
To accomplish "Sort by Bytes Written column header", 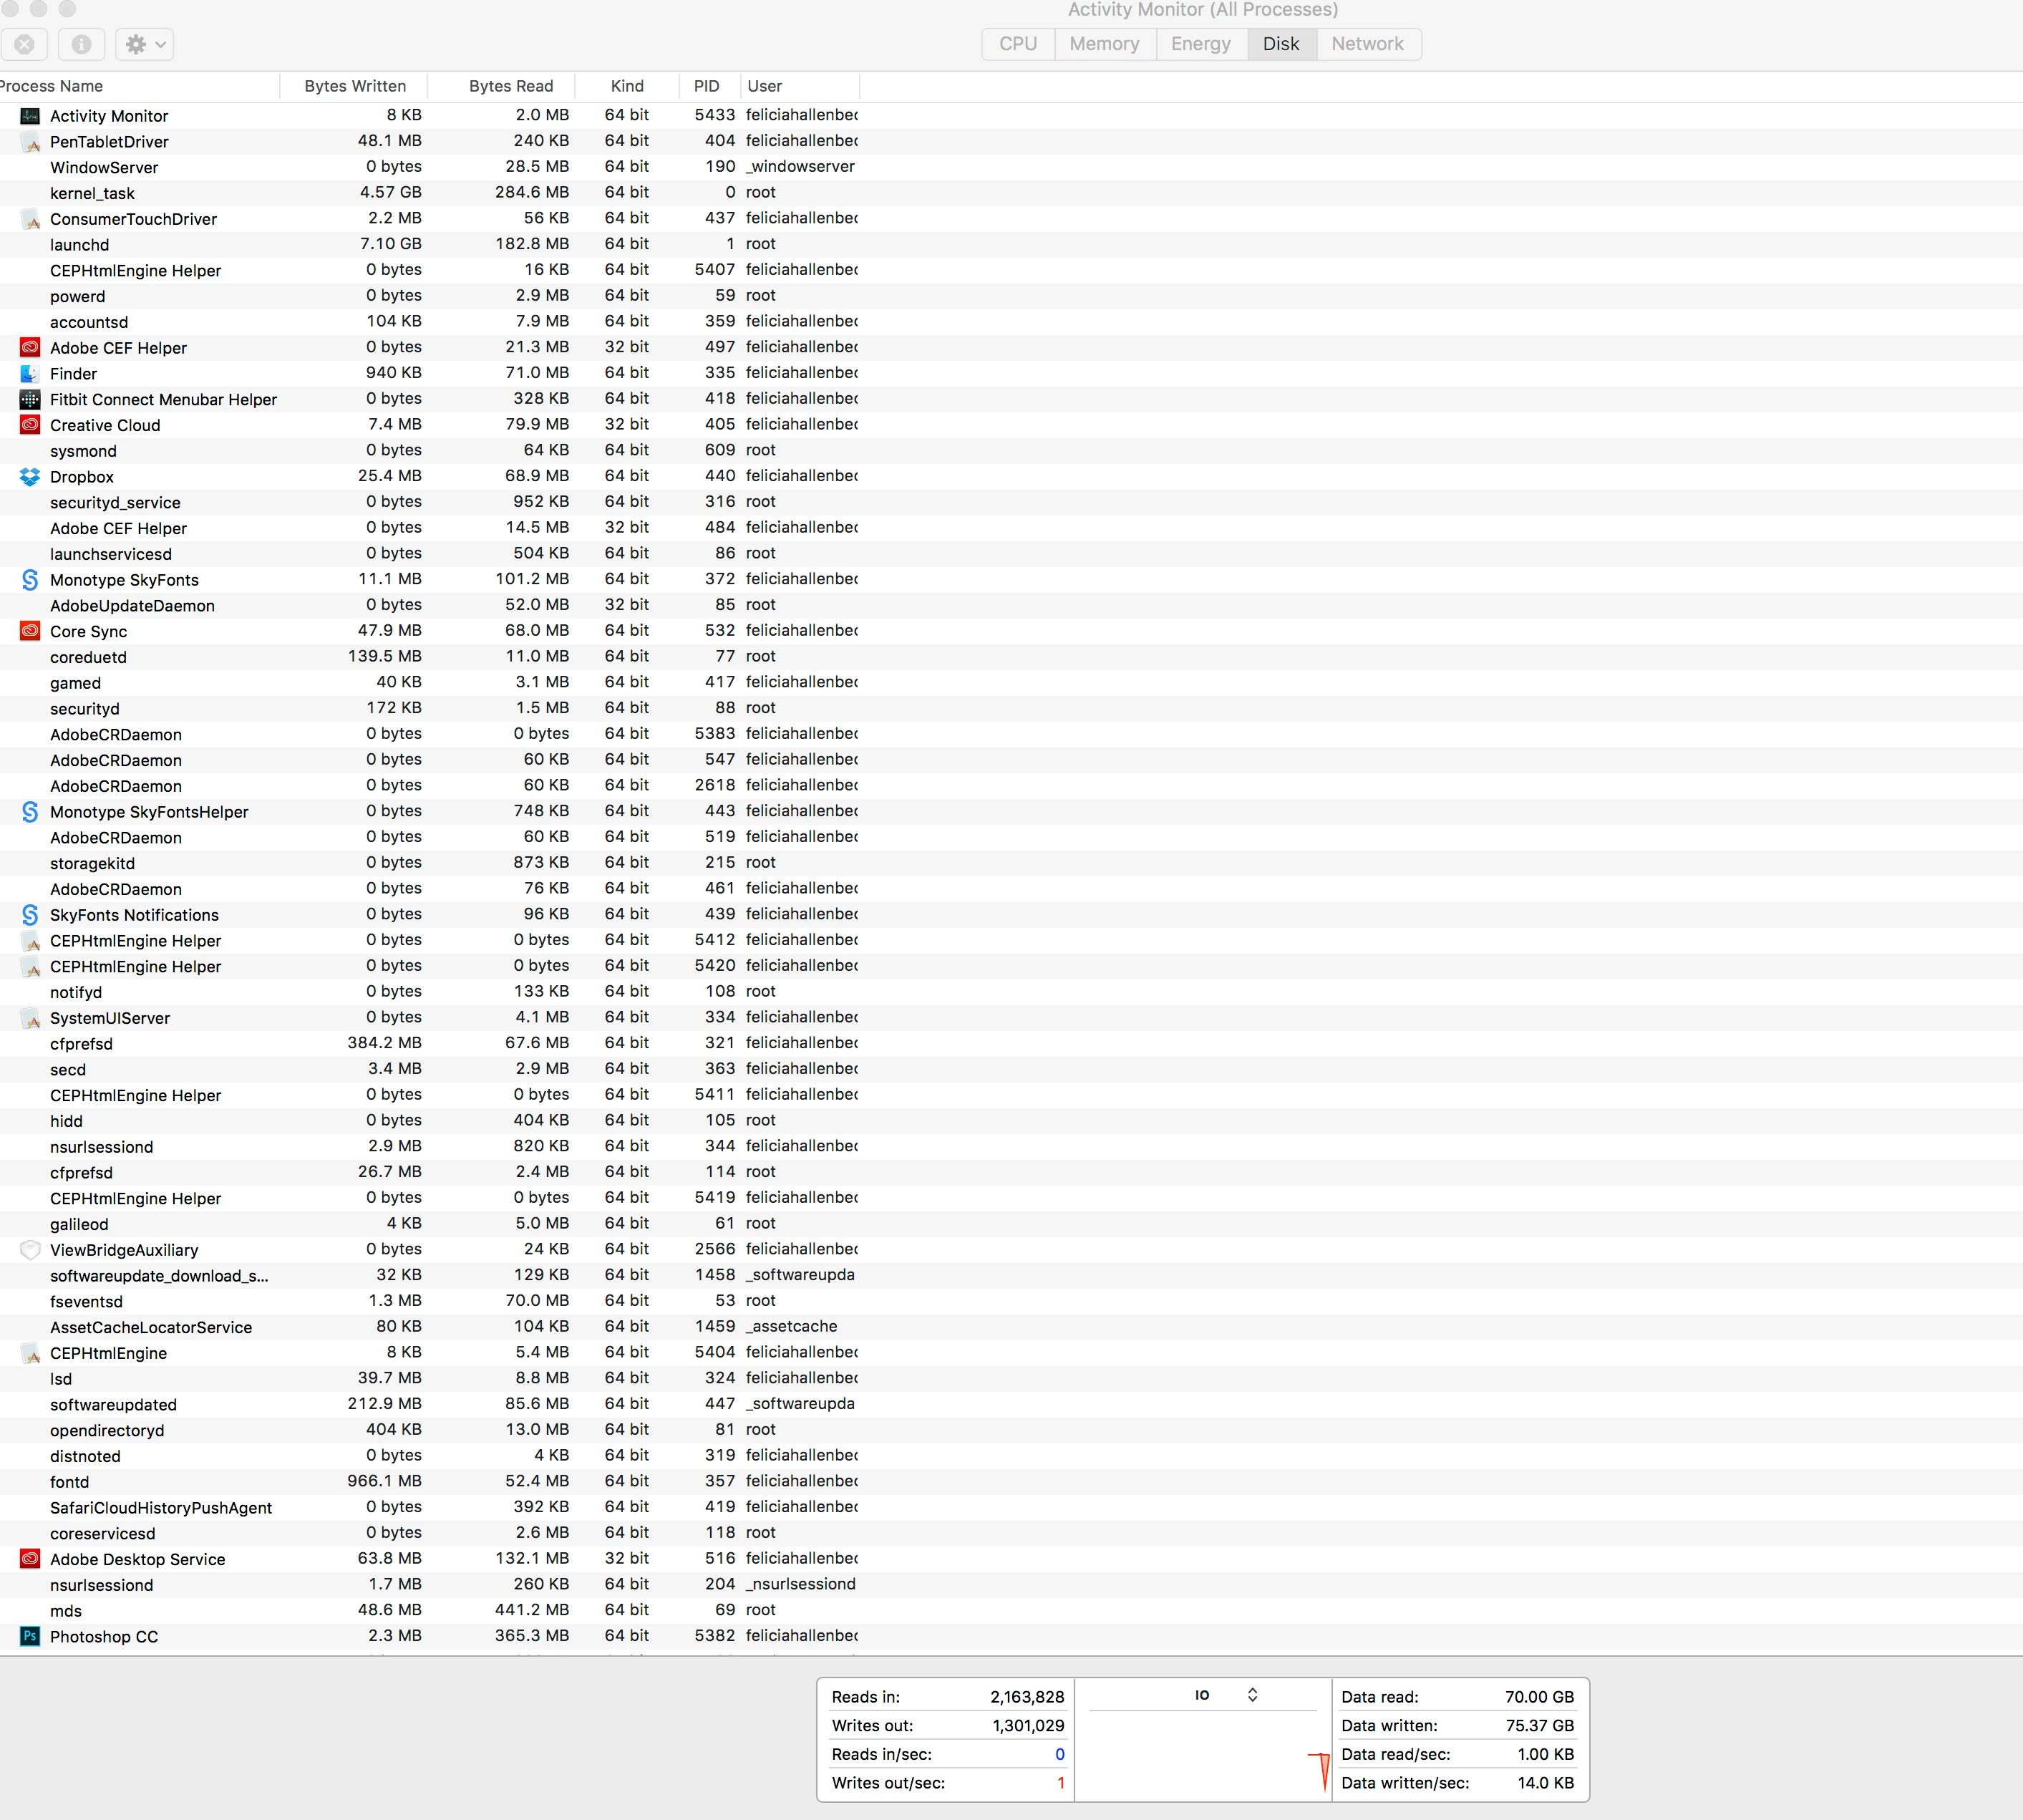I will 355,86.
